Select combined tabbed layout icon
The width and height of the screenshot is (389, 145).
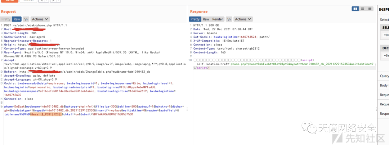(370, 9)
